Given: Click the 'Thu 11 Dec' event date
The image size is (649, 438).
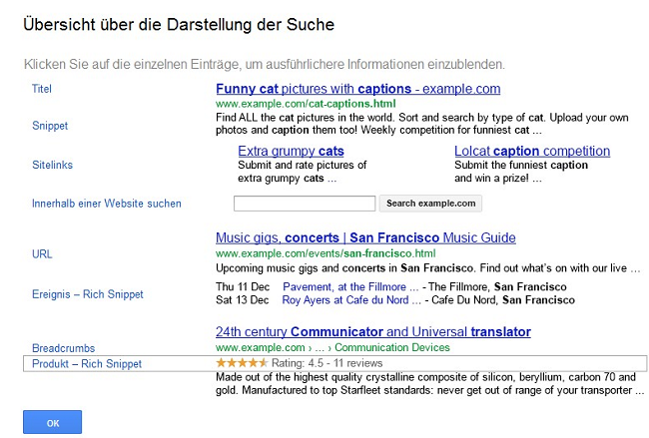Looking at the screenshot, I should [x=243, y=286].
